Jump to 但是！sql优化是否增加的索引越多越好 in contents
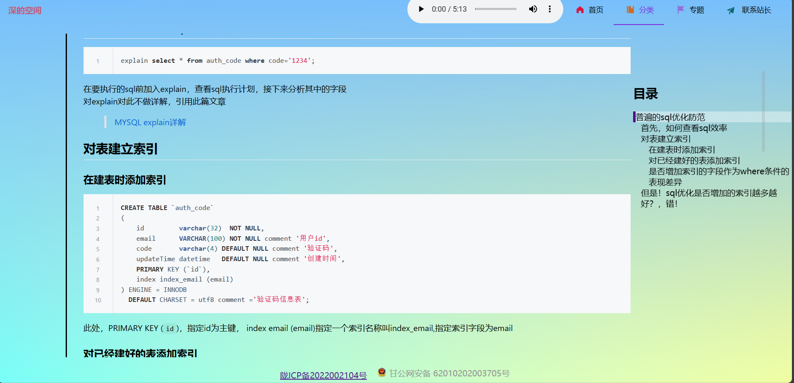Image resolution: width=794 pixels, height=383 pixels. tap(709, 198)
